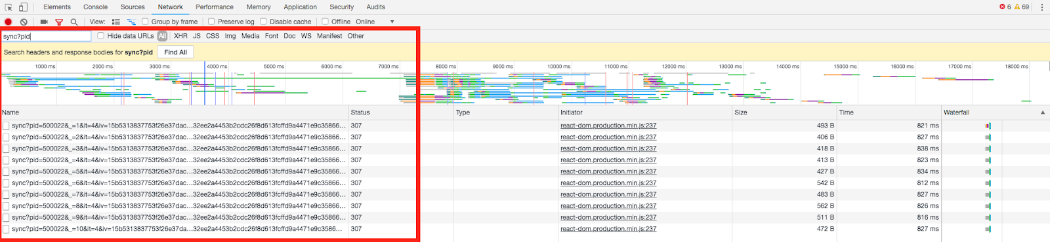Switch to the Console tab
1050x242 pixels.
[95, 7]
